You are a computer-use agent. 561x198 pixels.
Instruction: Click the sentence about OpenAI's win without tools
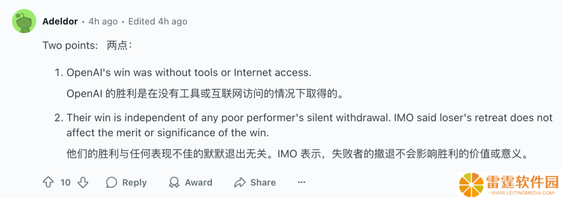189,73
